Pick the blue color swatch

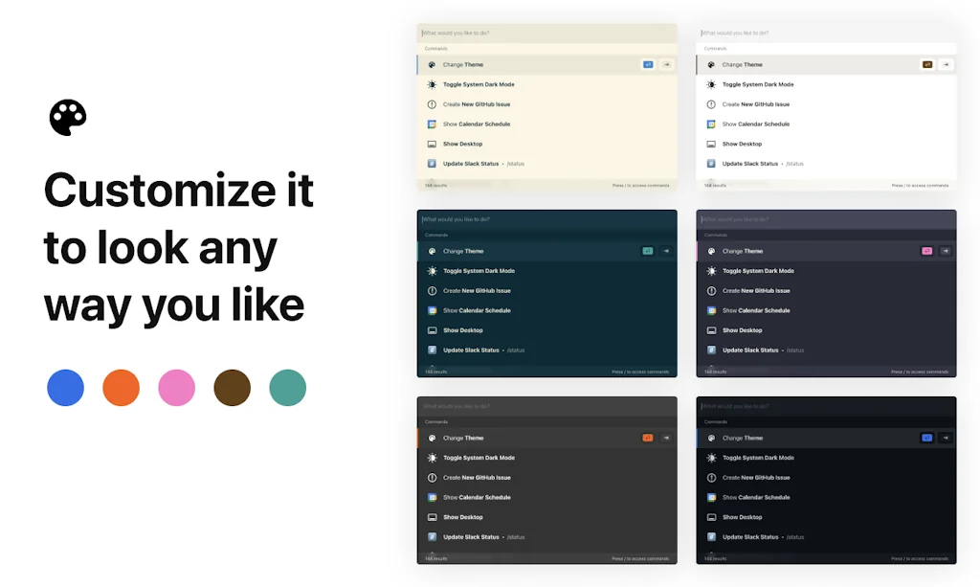point(65,388)
